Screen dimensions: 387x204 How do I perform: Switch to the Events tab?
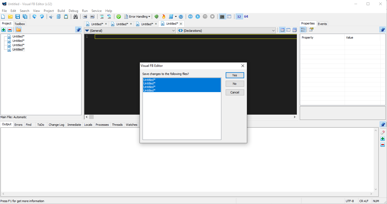click(322, 24)
